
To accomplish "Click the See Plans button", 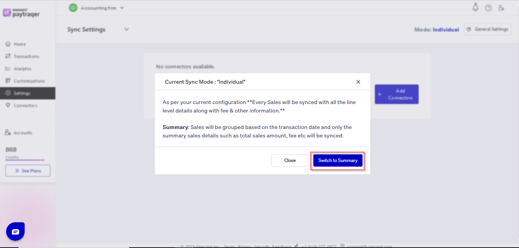I will click(x=28, y=171).
